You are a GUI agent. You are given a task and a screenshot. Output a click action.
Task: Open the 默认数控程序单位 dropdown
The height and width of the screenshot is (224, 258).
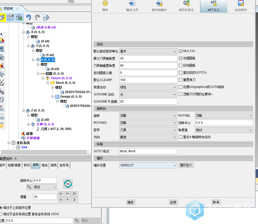(148, 51)
